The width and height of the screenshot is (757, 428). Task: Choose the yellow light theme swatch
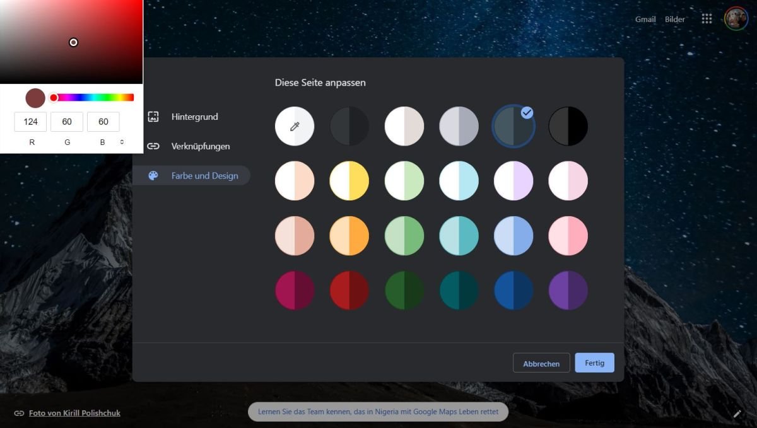(x=349, y=181)
